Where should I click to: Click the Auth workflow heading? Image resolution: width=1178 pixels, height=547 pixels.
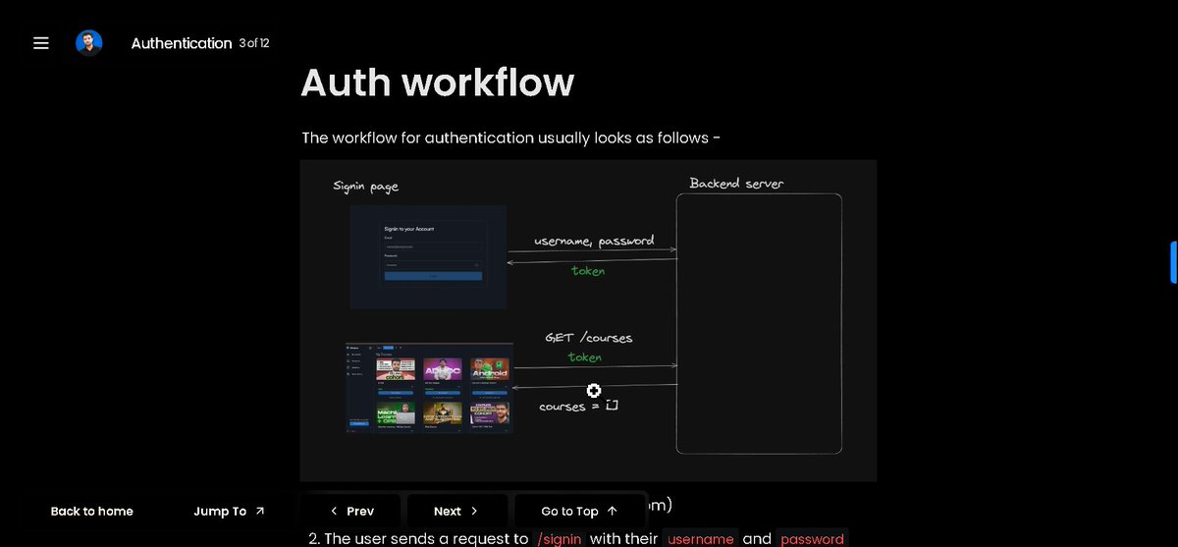[x=437, y=82]
